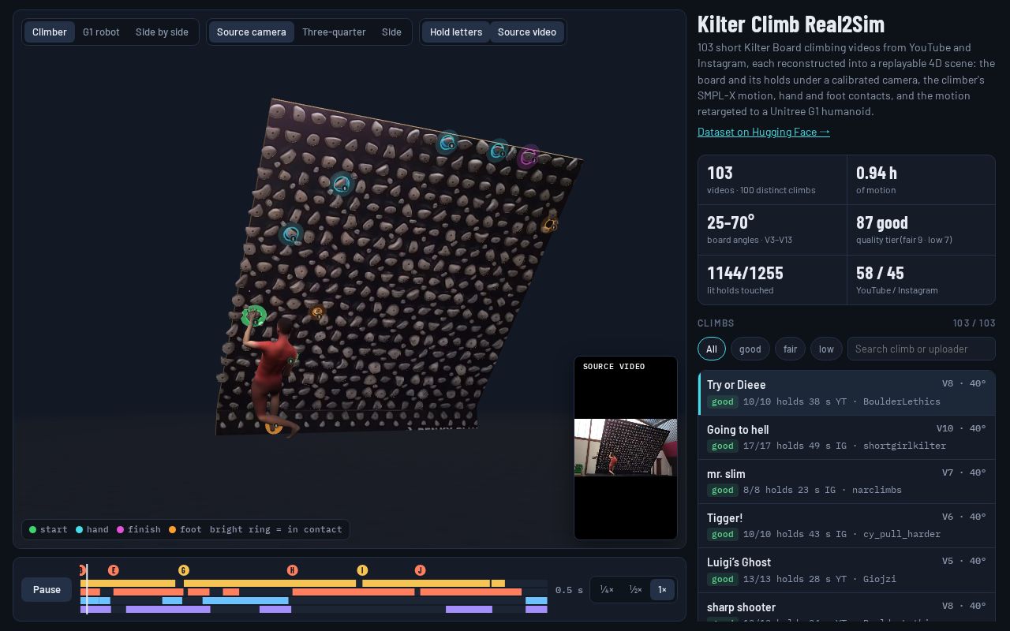Show the Side by side view

162,32
